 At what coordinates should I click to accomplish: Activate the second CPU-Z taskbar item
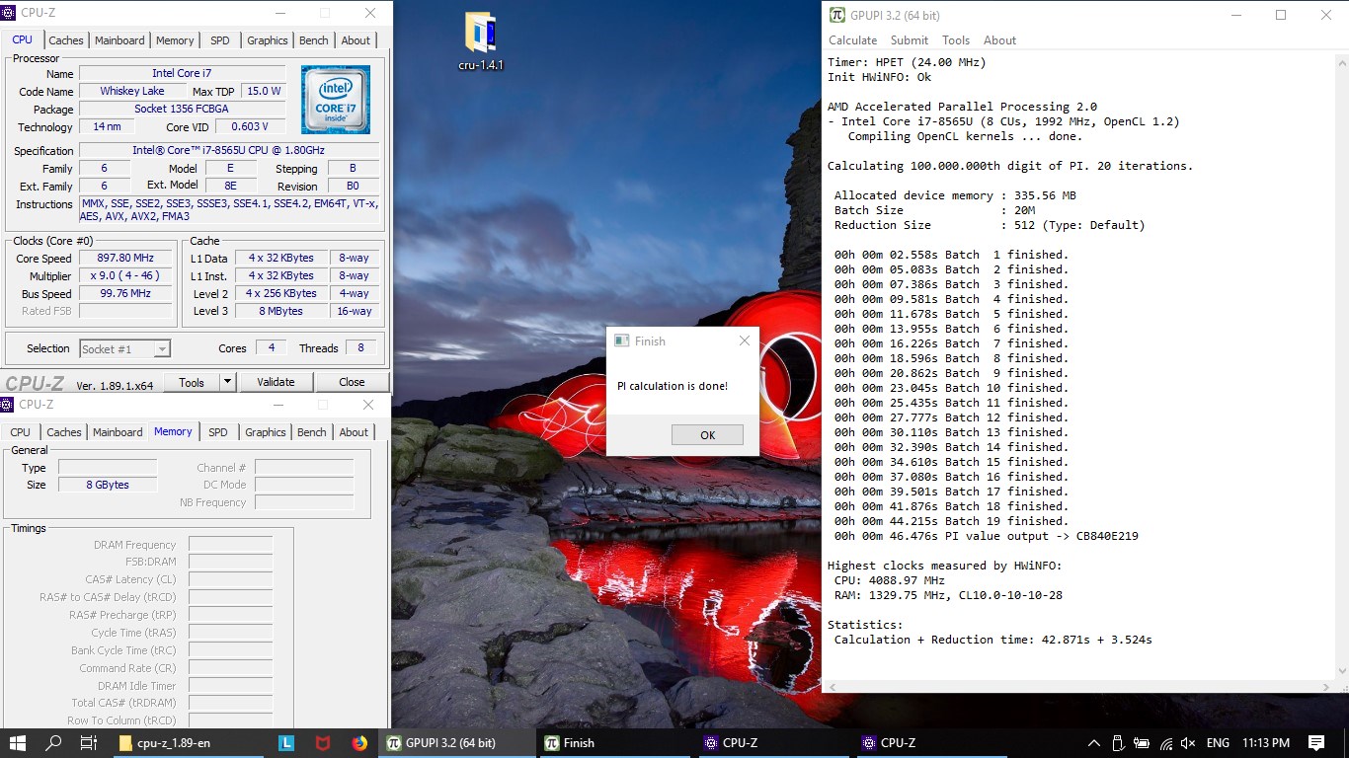934,743
